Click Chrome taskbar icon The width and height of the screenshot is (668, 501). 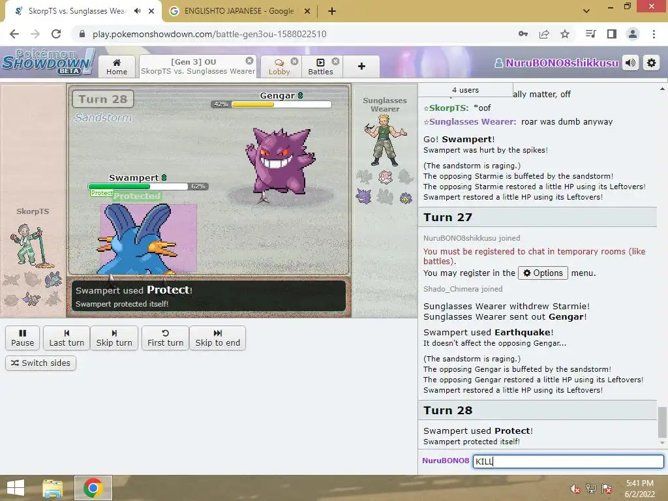coord(93,488)
